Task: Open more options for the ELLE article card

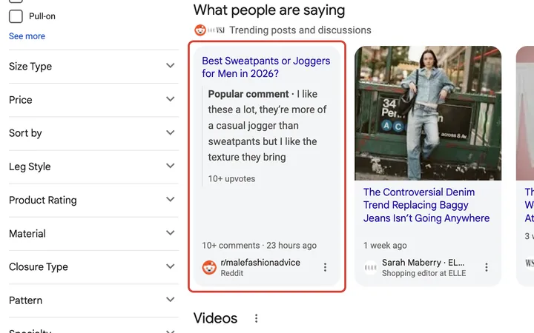Action: pos(487,267)
